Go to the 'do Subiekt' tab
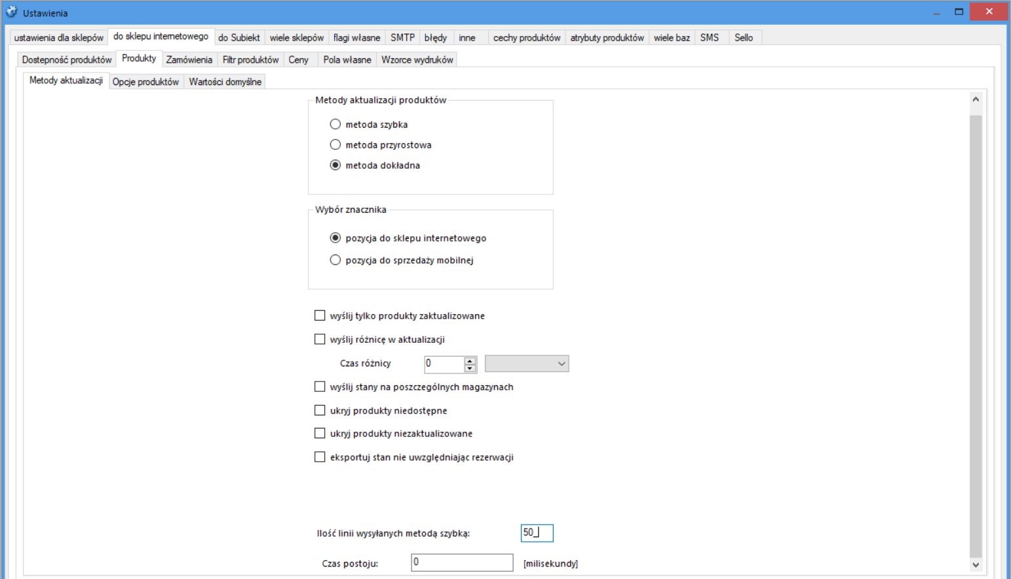Viewport: 1011px width, 579px height. tap(238, 38)
